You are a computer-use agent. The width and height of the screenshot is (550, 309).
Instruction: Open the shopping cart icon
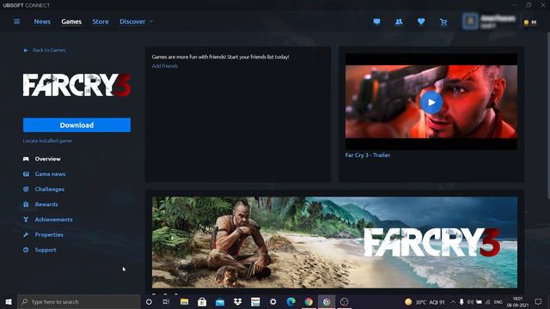tap(443, 22)
